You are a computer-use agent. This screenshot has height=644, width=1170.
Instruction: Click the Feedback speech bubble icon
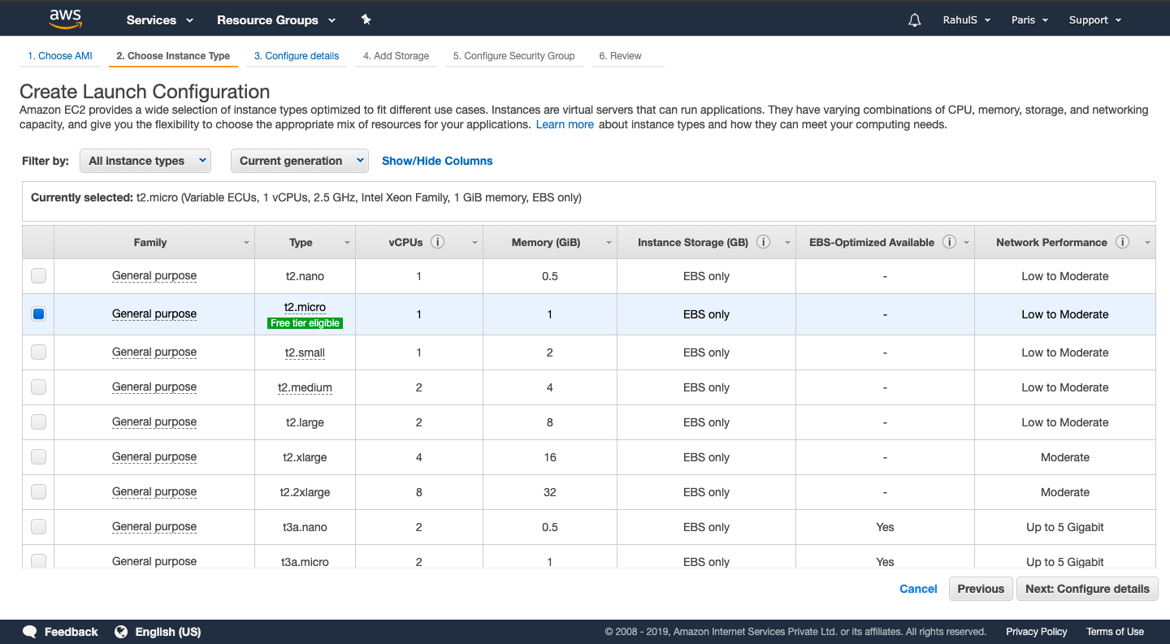[x=30, y=631]
